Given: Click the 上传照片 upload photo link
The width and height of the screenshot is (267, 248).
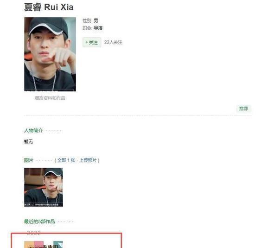Looking at the screenshot, I should pos(88,160).
